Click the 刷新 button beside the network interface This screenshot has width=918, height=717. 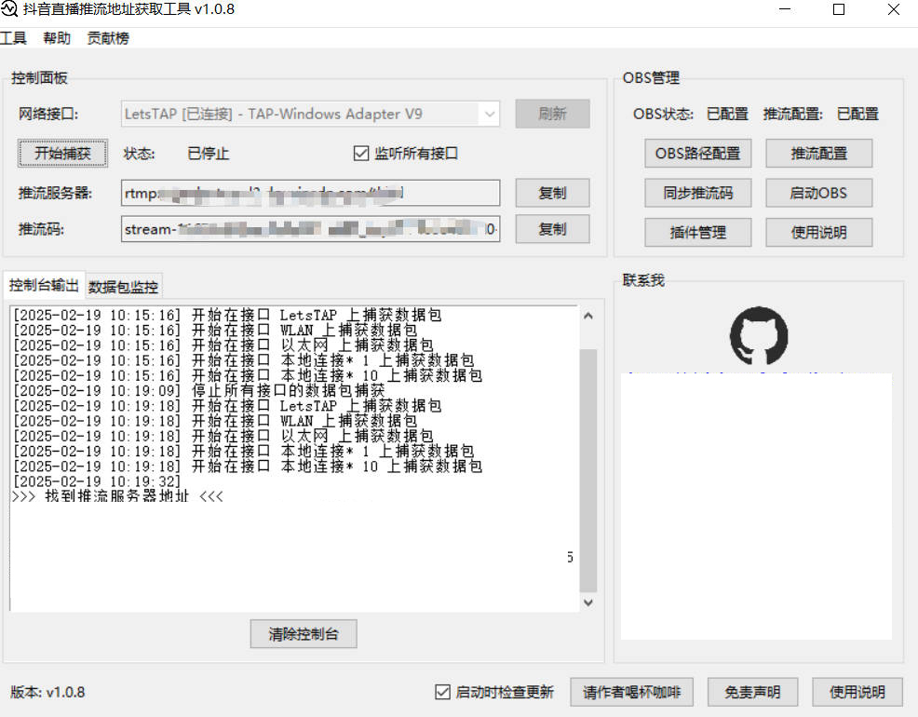pos(552,114)
